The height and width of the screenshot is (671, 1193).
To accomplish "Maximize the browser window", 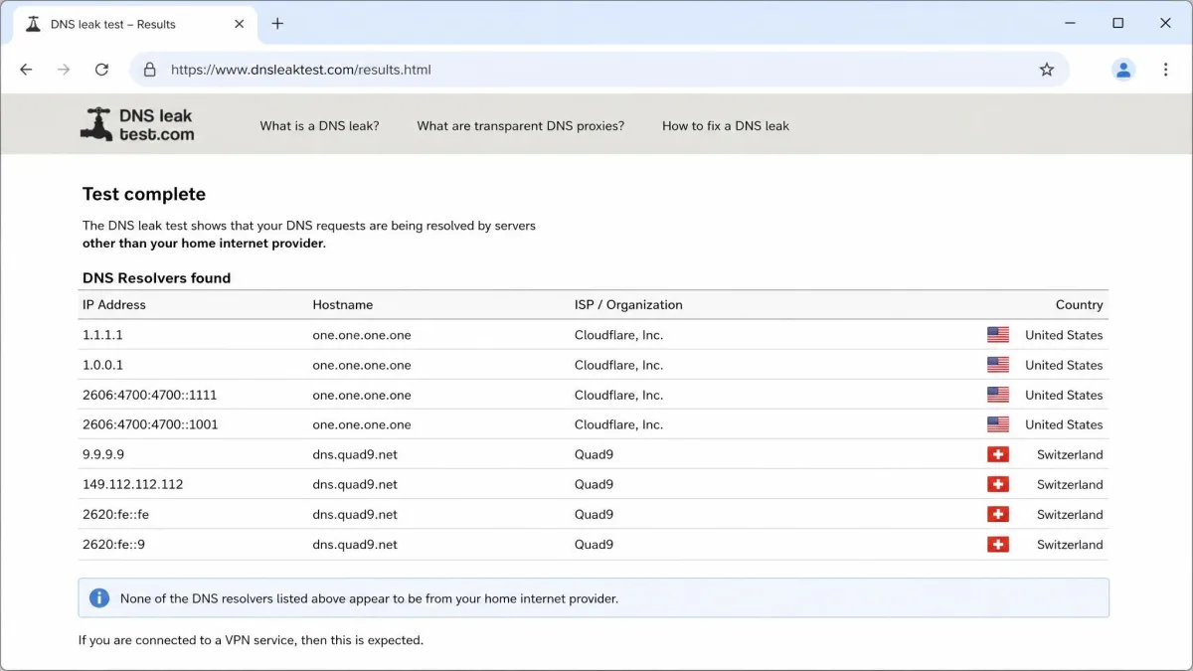I will (x=1117, y=23).
